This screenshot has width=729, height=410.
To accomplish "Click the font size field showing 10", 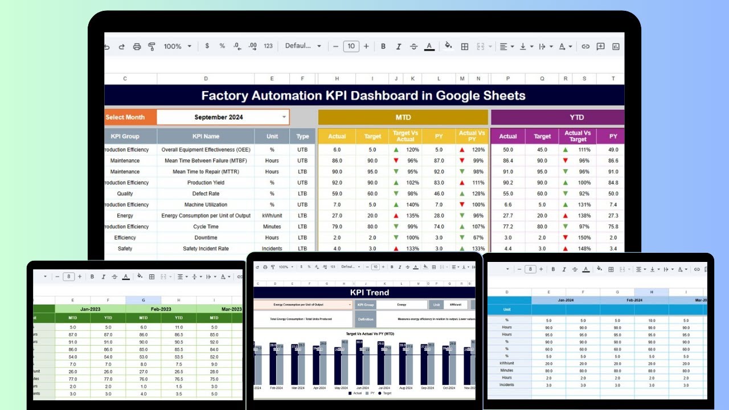I will [351, 47].
